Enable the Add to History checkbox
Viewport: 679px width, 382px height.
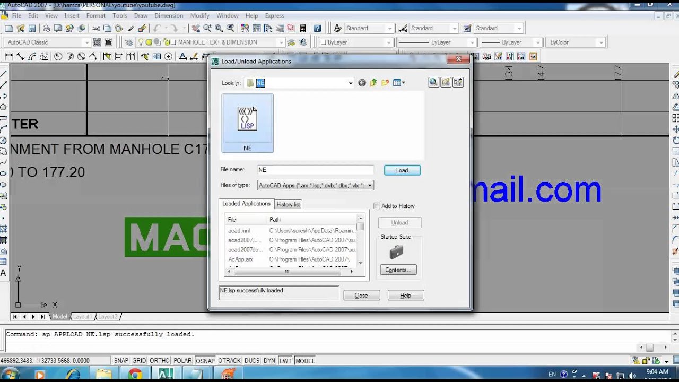377,206
